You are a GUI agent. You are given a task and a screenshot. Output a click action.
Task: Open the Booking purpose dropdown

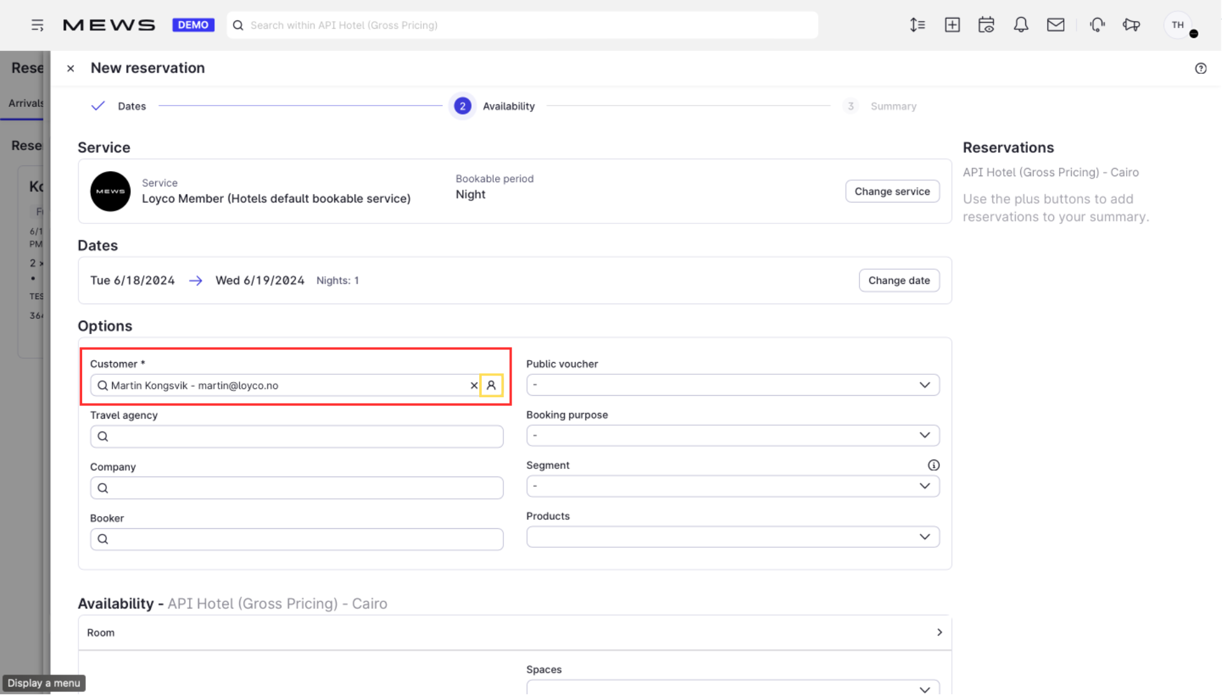coord(733,436)
